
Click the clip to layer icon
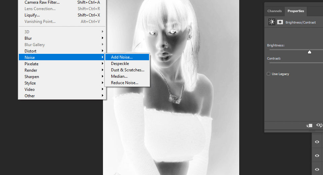pyautogui.click(x=309, y=125)
